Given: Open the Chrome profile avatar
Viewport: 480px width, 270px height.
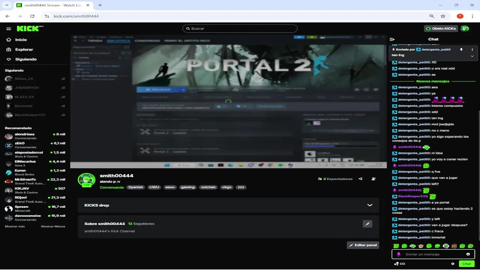Looking at the screenshot, I should (460, 16).
